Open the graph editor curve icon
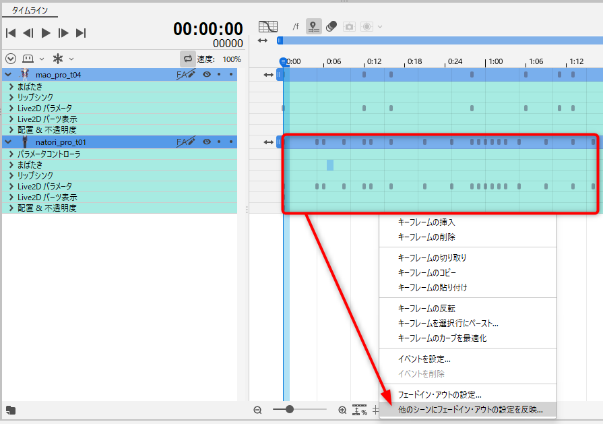Viewport: 603px width, 424px height. (268, 26)
